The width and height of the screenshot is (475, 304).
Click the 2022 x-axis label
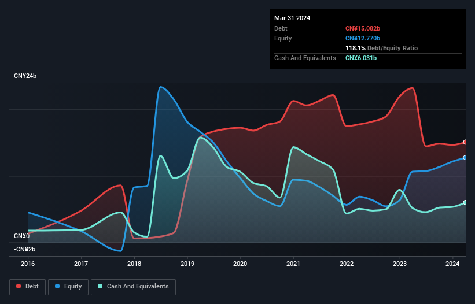click(347, 264)
